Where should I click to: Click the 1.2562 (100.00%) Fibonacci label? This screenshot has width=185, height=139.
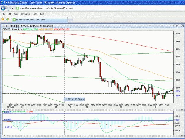point(74,99)
